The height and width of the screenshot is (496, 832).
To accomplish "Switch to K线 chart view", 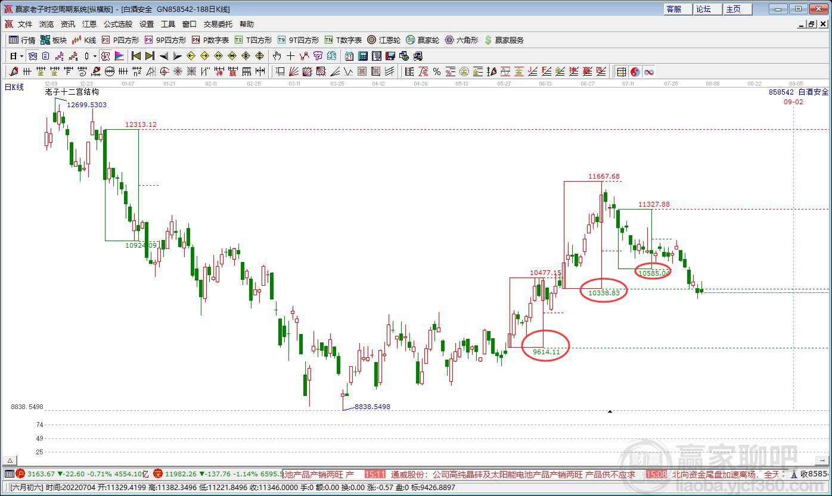I will pos(84,40).
